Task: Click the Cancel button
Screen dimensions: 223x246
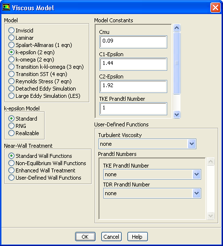Action: (111, 237)
